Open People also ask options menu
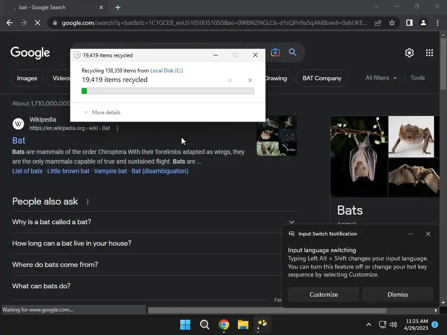The image size is (447, 335). (87, 202)
